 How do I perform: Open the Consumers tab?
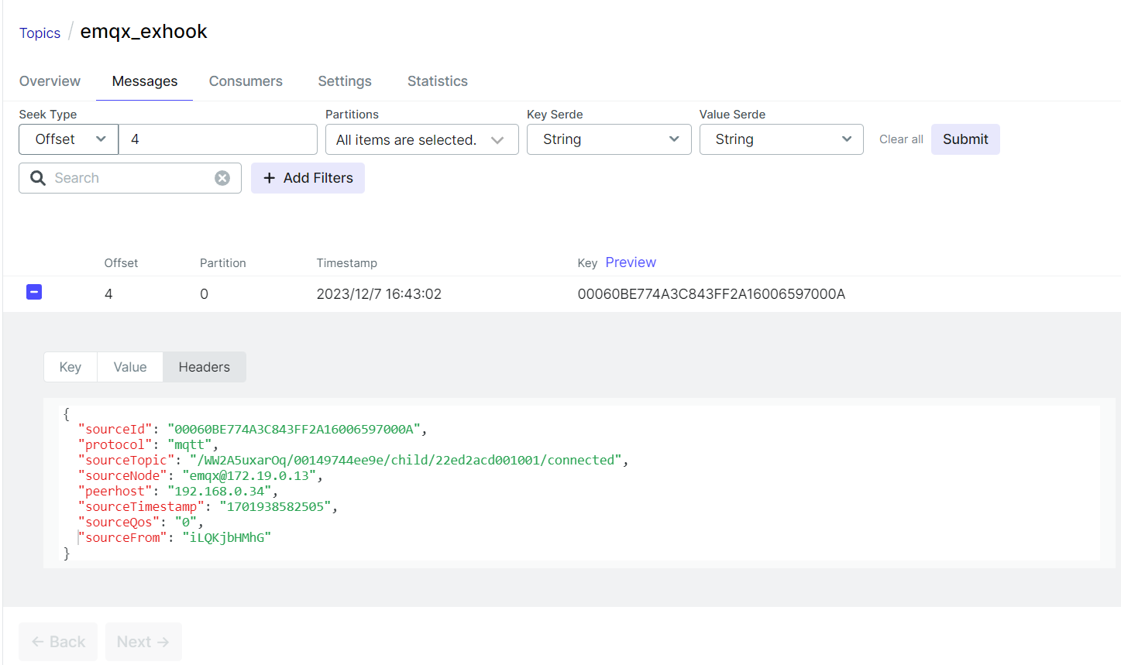coord(246,81)
